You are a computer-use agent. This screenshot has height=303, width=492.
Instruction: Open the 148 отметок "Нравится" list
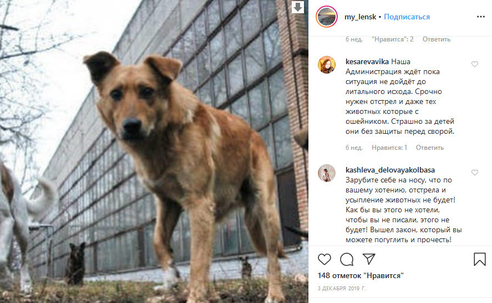[361, 276]
